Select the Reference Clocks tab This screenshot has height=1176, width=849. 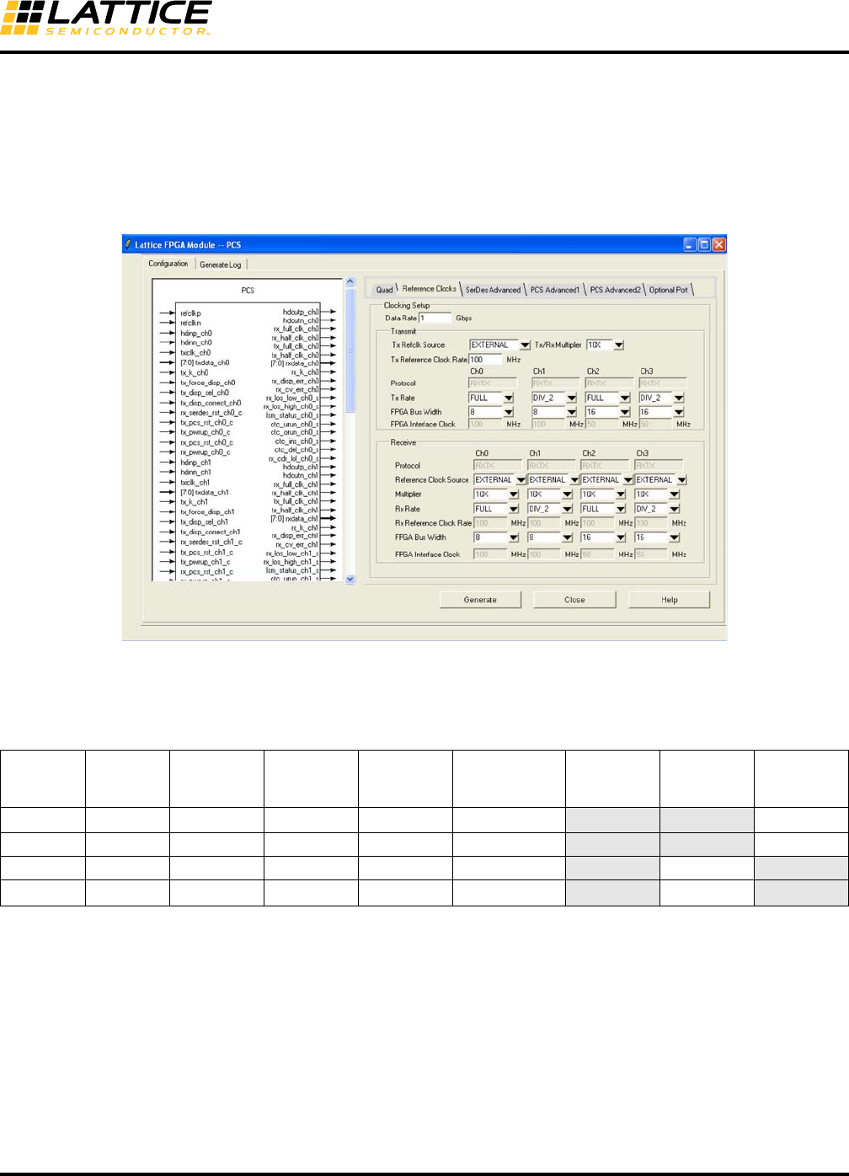click(x=429, y=289)
